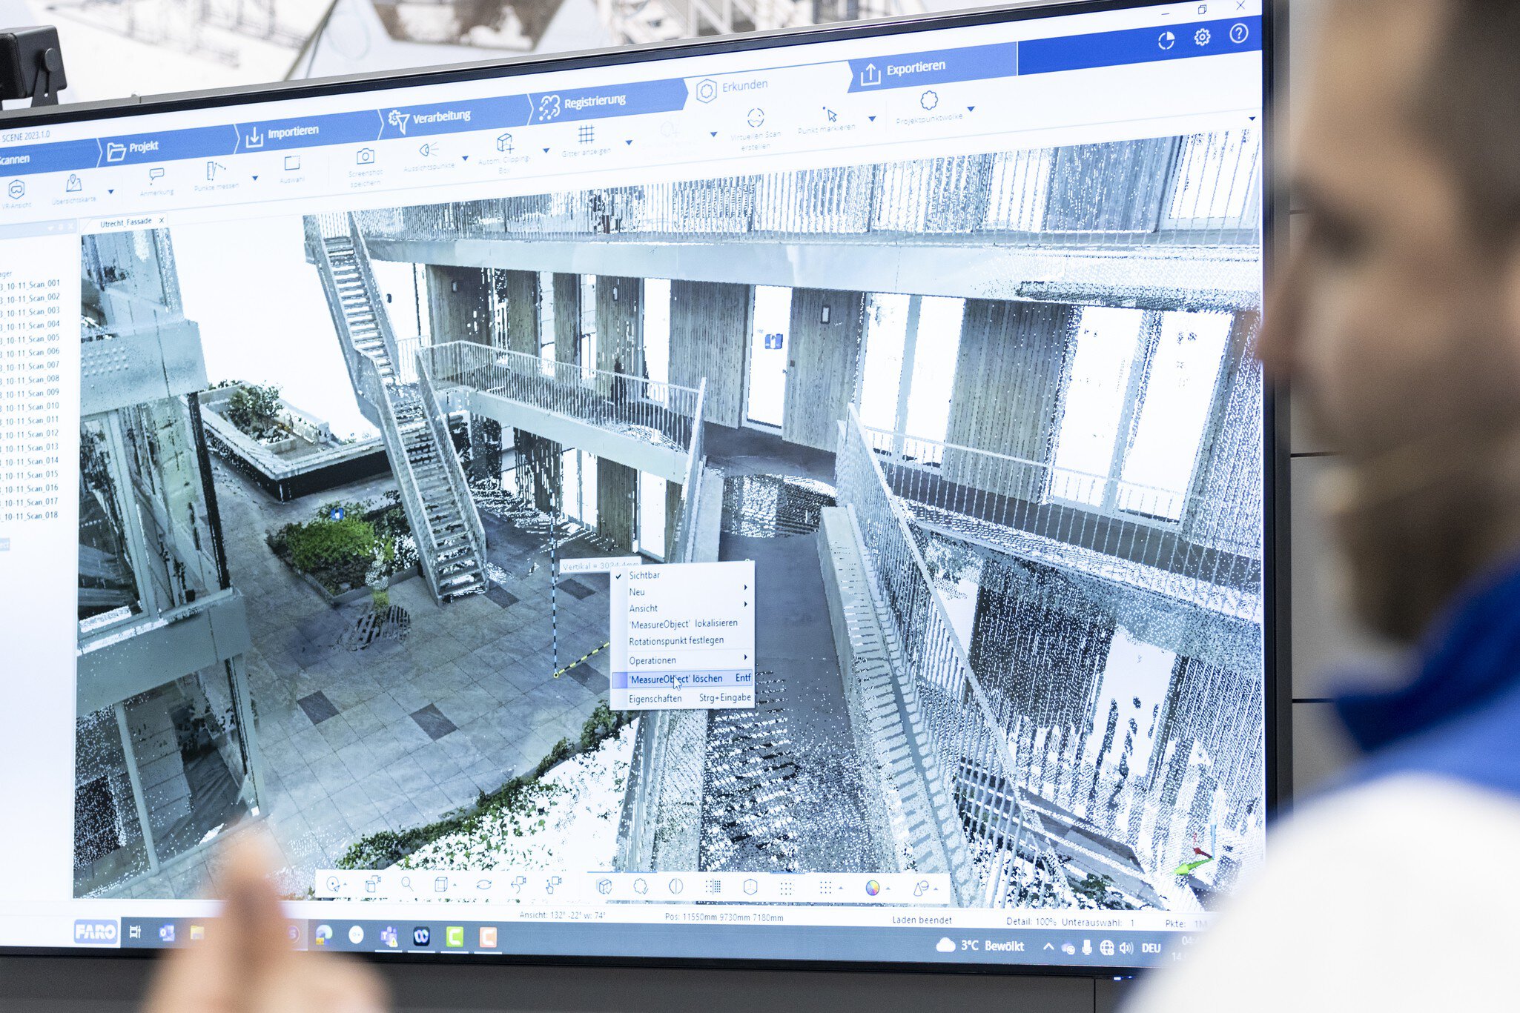This screenshot has height=1013, width=1520.
Task: Expand the Aussichtspunkte dropdown arrow
Action: [x=465, y=158]
